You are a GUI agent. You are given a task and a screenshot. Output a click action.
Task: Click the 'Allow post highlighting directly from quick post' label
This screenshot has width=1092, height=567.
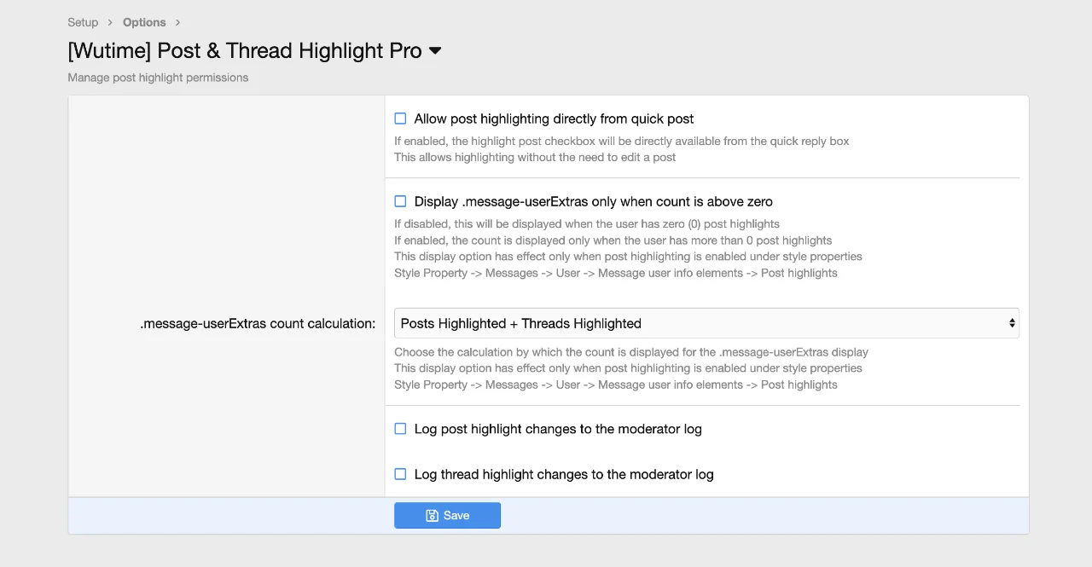[554, 119]
